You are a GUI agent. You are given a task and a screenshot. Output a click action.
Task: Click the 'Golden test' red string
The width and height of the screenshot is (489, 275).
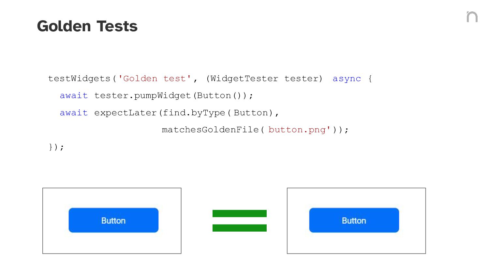pos(155,79)
